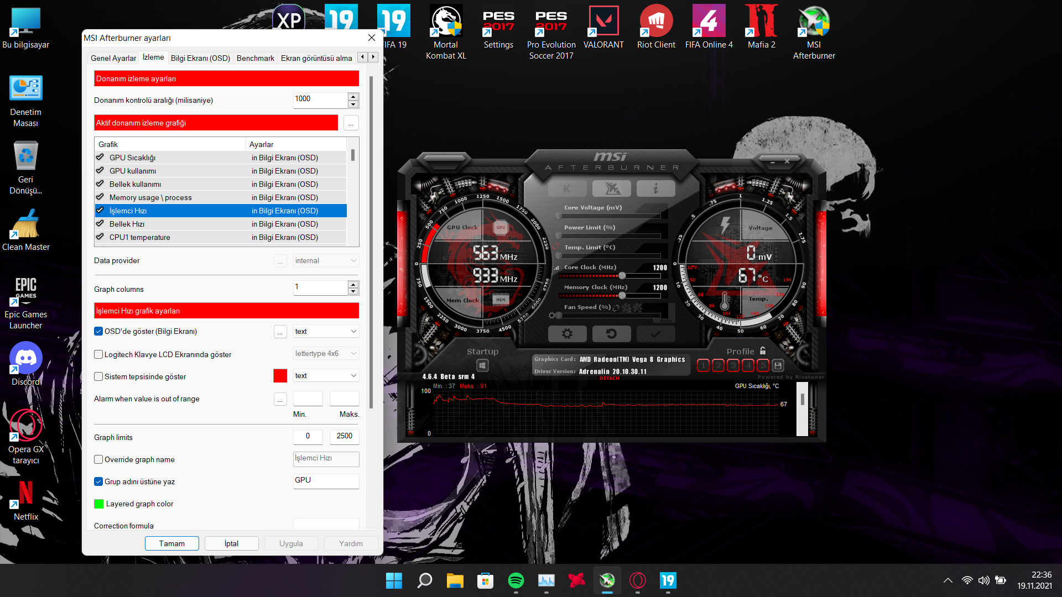Open the Discord desktop icon
This screenshot has width=1062, height=597.
tap(25, 364)
